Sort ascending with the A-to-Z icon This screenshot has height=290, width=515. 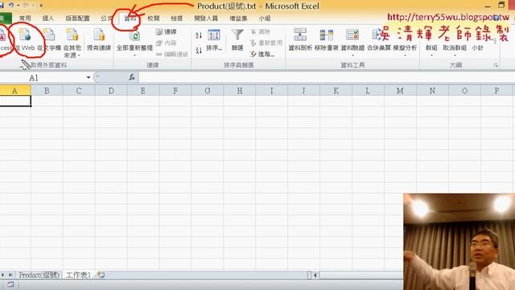point(199,35)
